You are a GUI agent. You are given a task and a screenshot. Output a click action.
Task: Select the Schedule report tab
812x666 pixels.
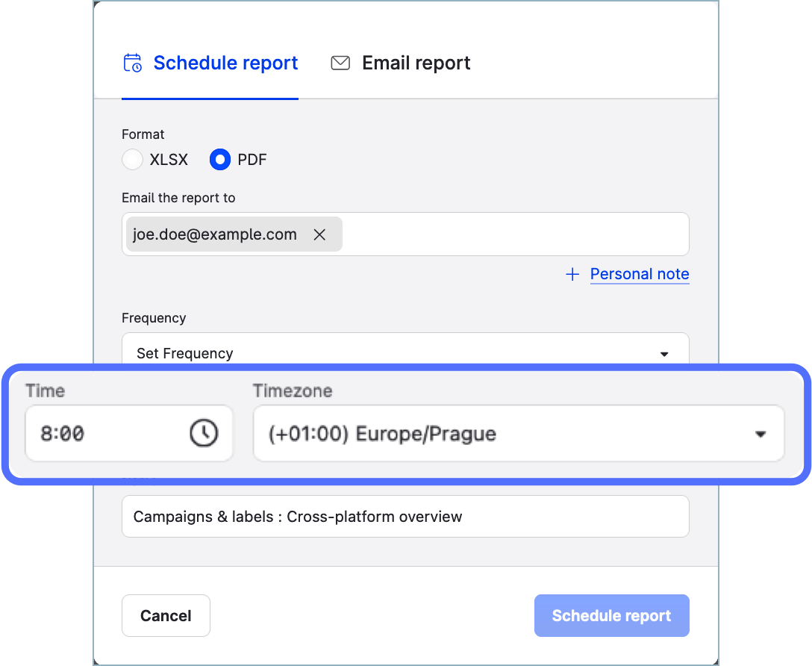[x=225, y=63]
